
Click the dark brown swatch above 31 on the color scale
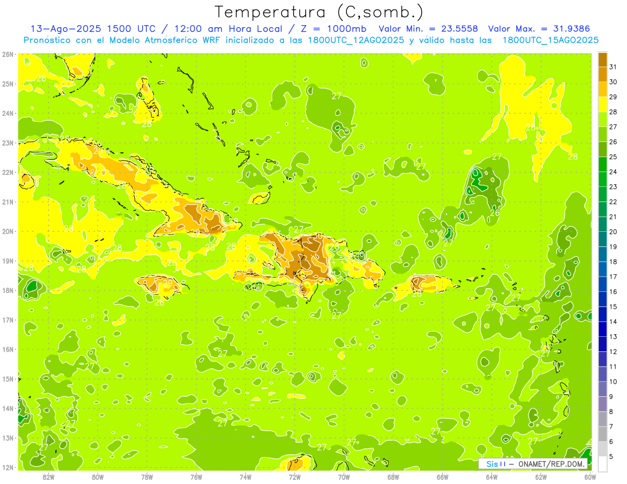click(x=602, y=59)
